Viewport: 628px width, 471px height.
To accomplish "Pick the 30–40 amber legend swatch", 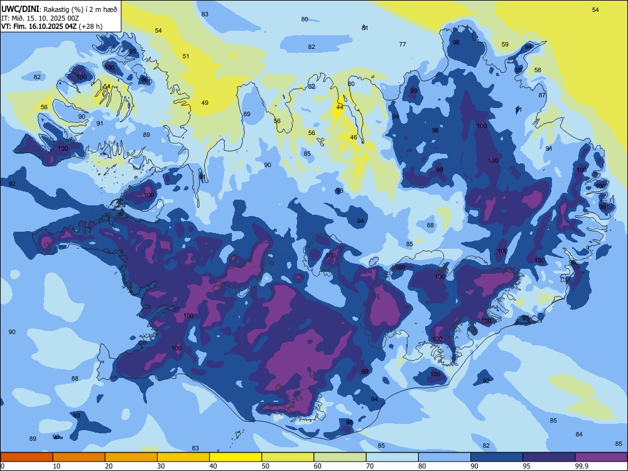I will point(183,457).
